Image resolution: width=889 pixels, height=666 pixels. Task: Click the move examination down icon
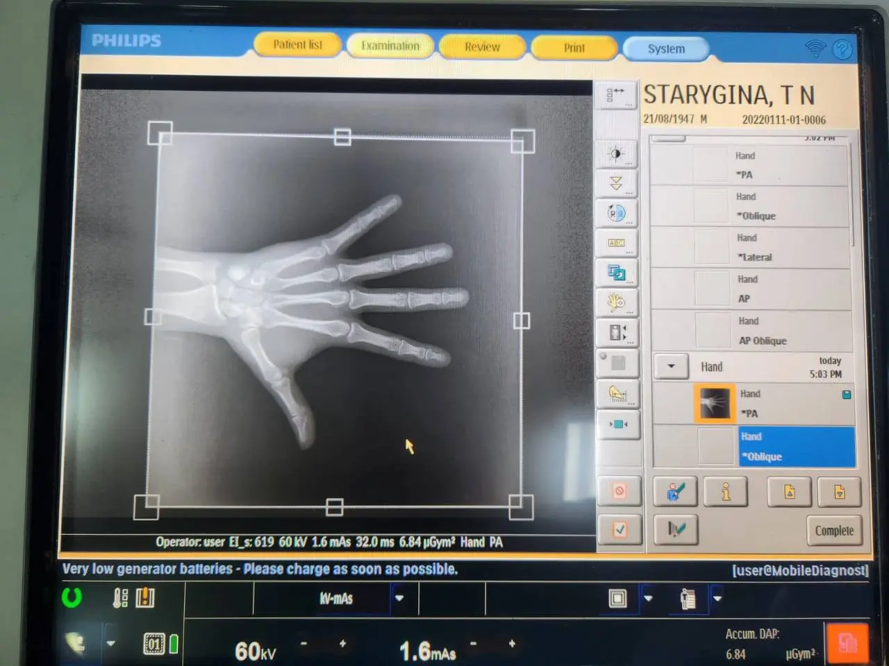coord(840,493)
